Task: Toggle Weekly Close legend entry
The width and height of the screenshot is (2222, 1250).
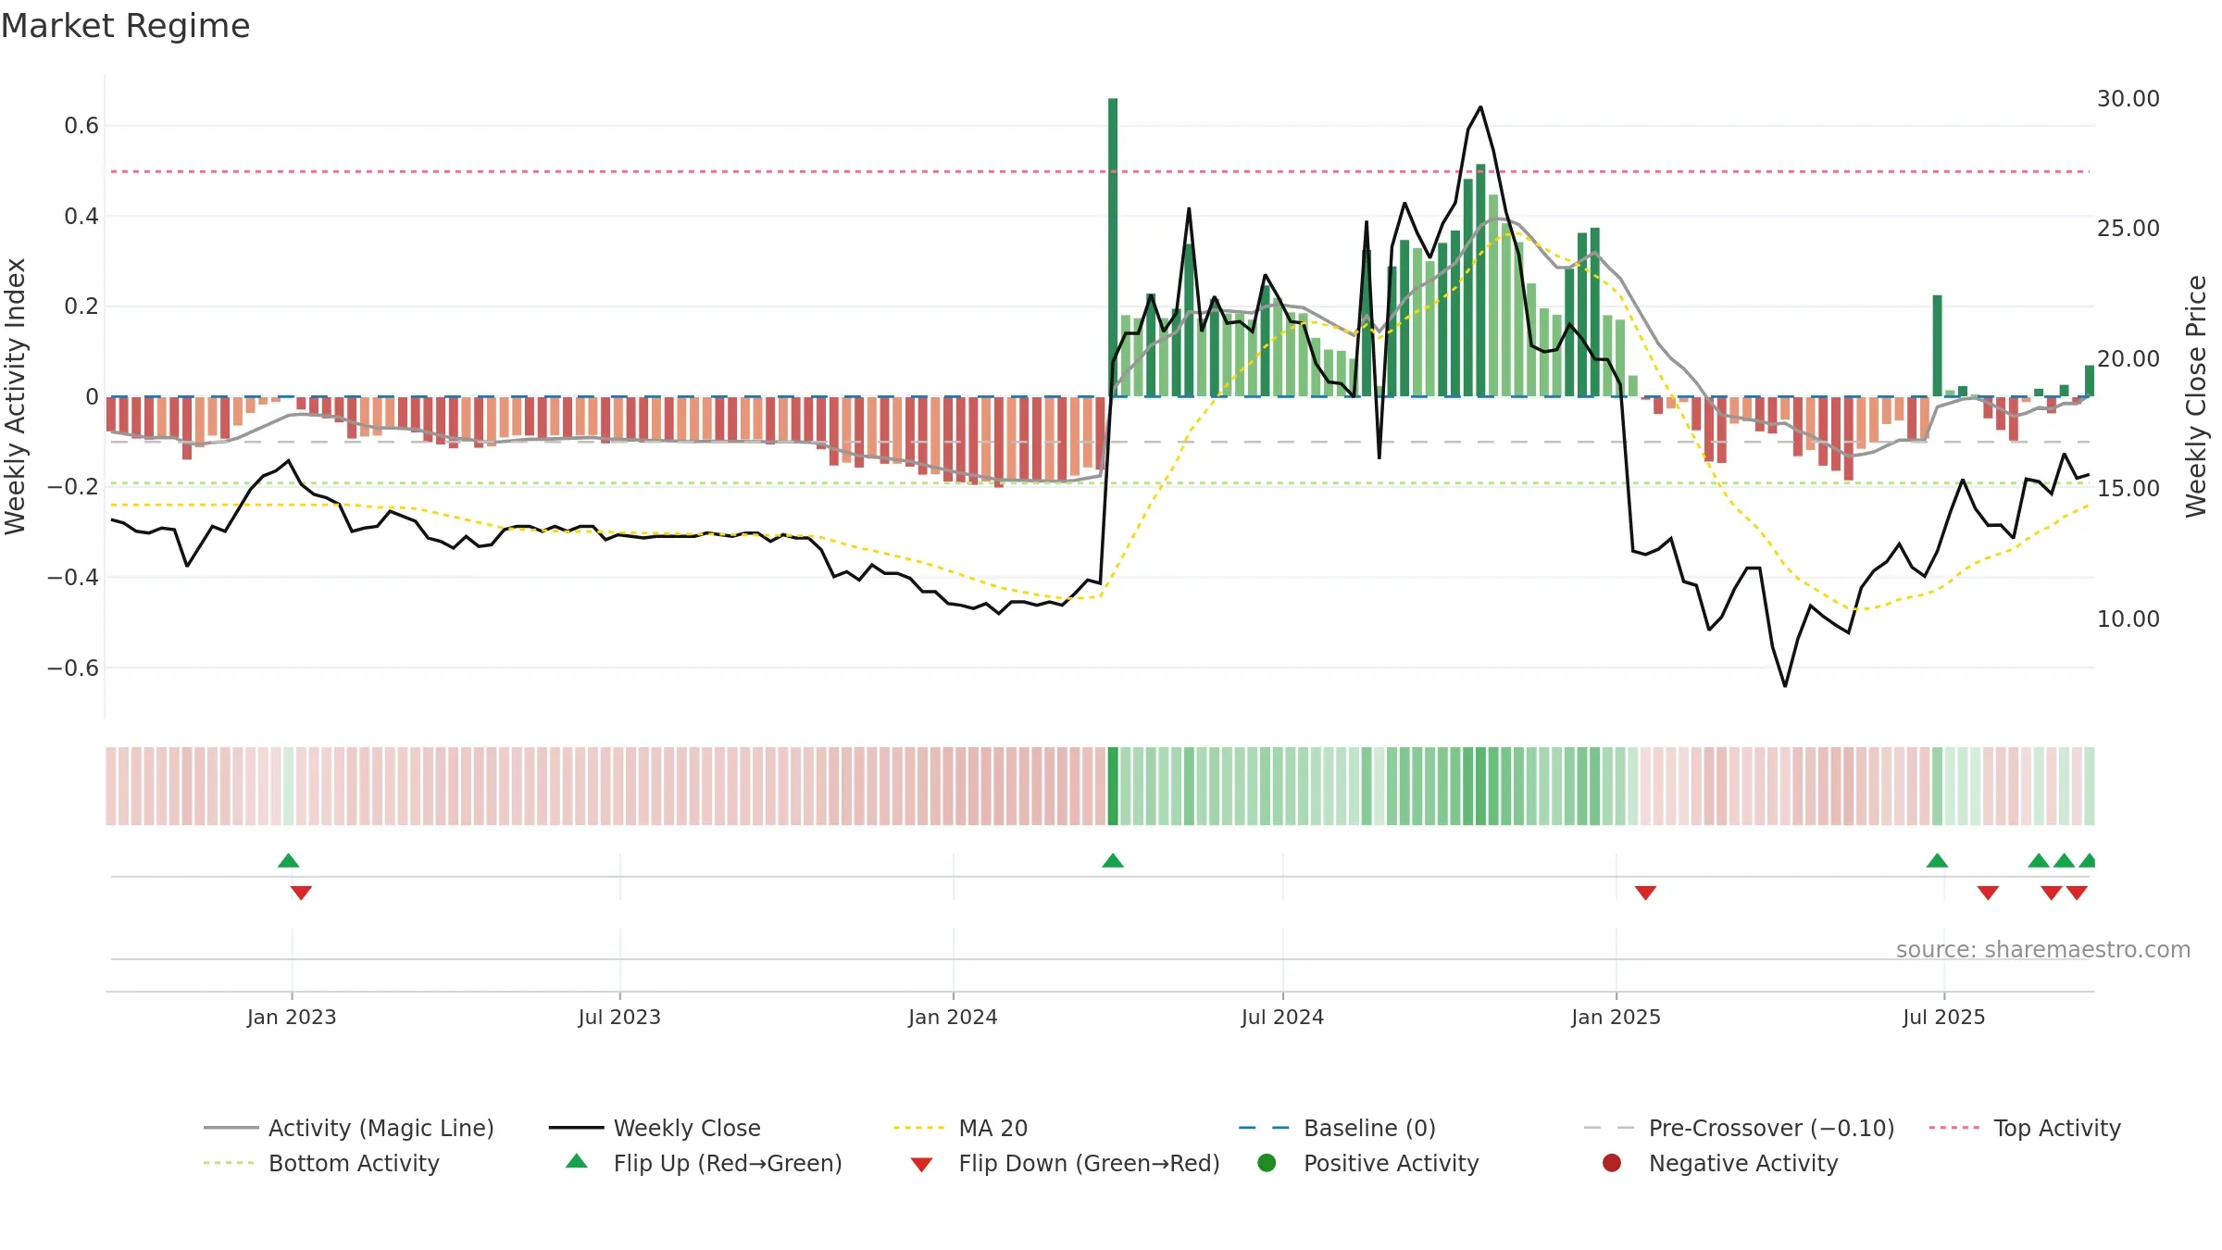Action: [655, 1128]
